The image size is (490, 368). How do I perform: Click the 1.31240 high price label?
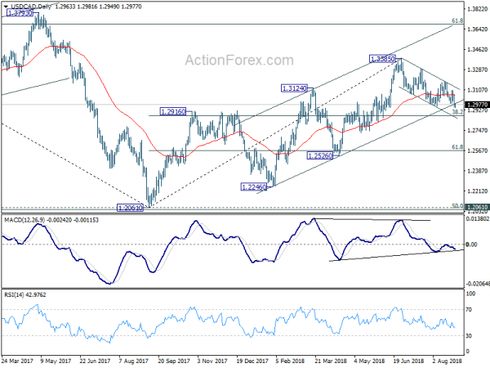(x=294, y=88)
